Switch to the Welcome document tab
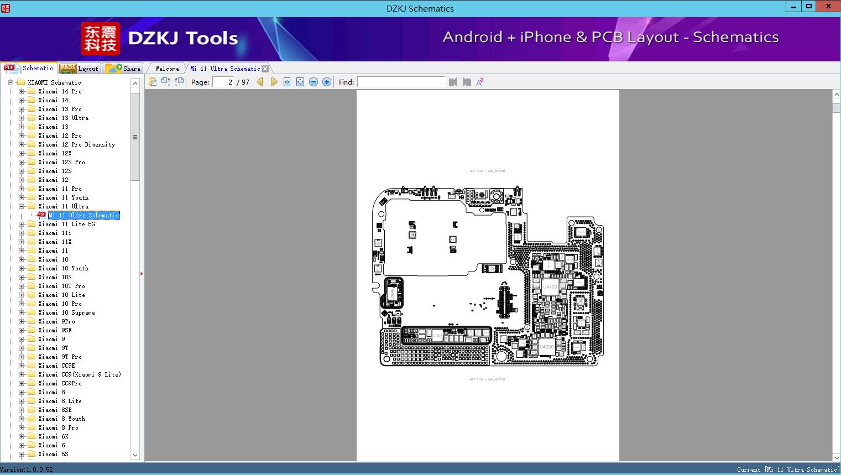 click(x=167, y=69)
